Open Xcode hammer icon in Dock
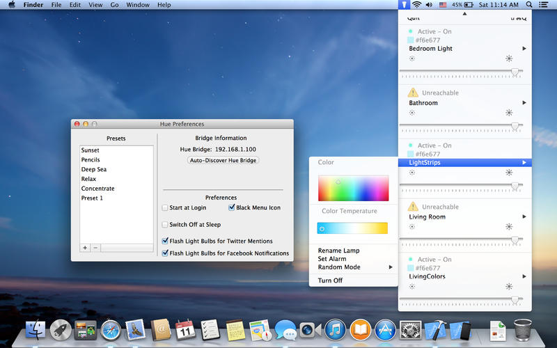 [435, 330]
